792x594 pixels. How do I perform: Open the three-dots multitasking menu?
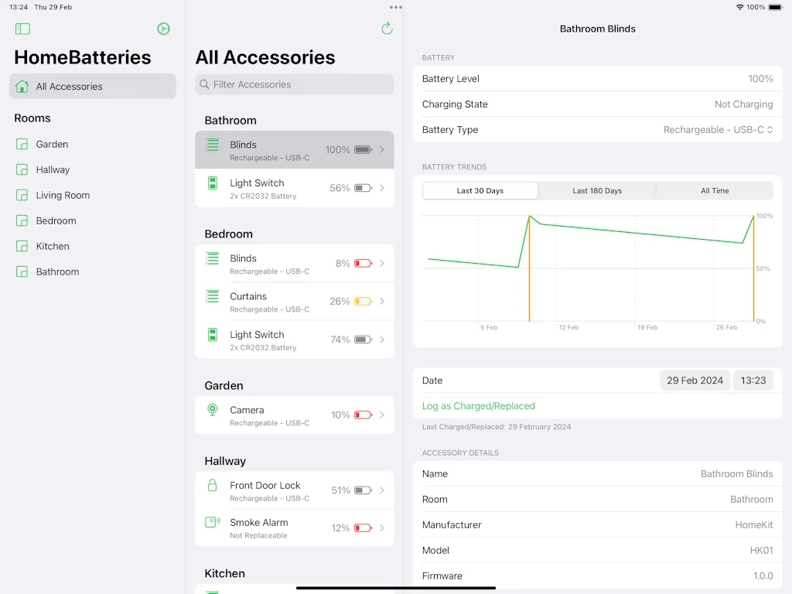(x=396, y=7)
